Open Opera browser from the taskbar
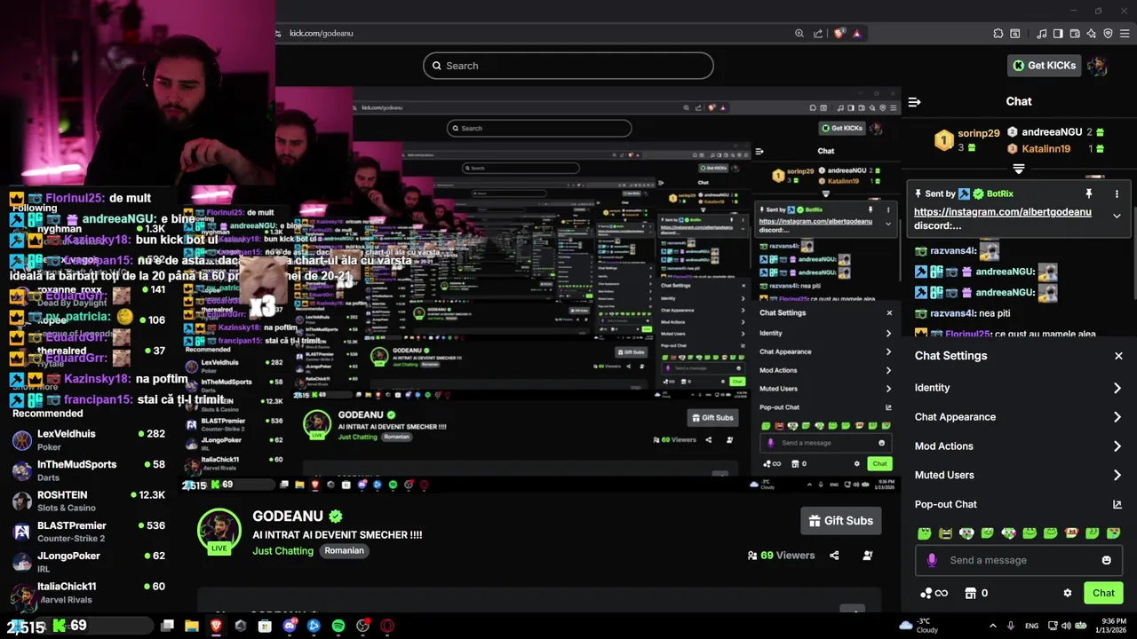 pyautogui.click(x=387, y=626)
